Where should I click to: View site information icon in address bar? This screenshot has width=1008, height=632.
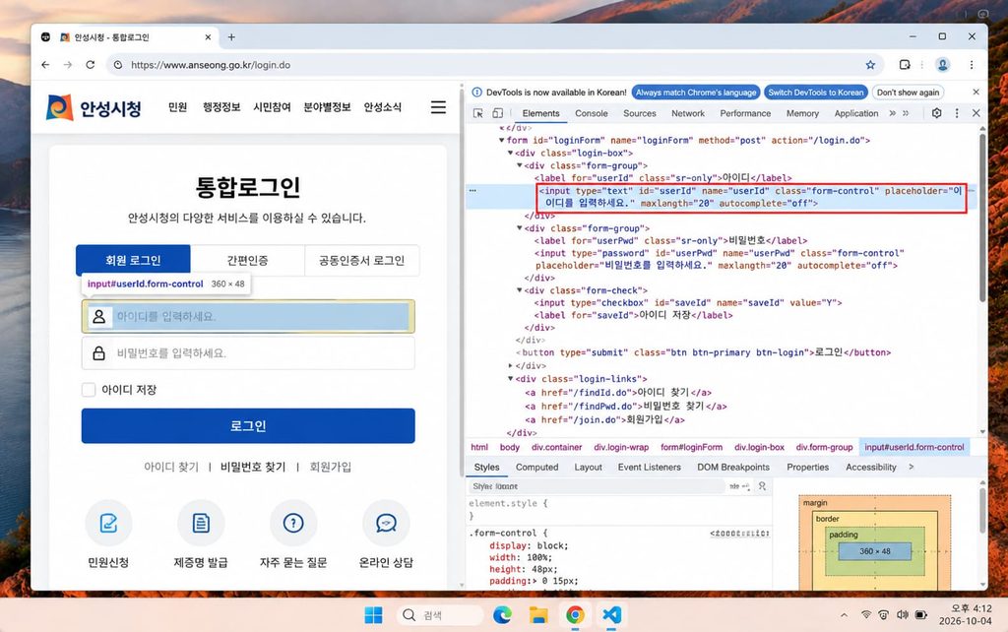pos(118,65)
